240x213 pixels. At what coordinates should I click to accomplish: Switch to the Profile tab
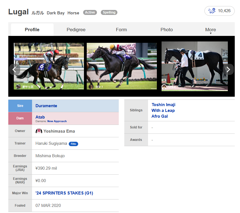pos(32,30)
